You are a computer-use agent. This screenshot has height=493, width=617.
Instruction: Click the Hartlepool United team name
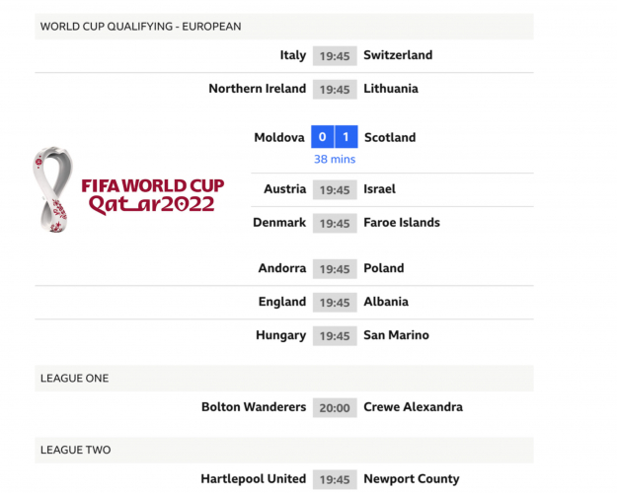coord(253,479)
